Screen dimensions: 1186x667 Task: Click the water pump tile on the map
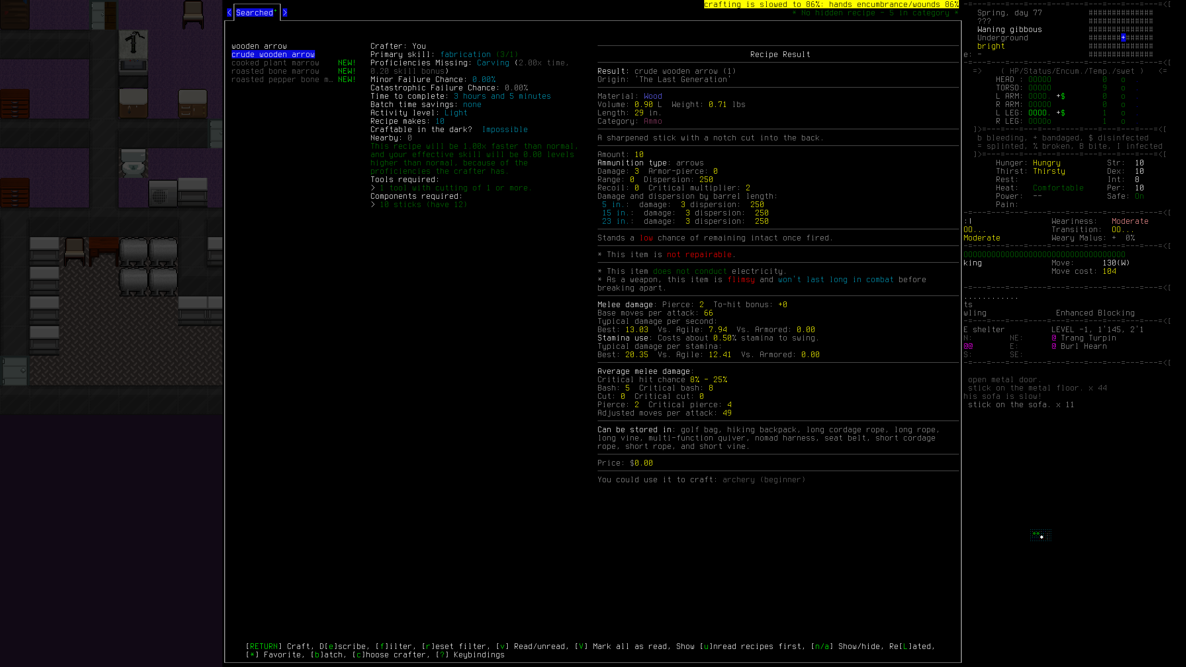click(133, 43)
